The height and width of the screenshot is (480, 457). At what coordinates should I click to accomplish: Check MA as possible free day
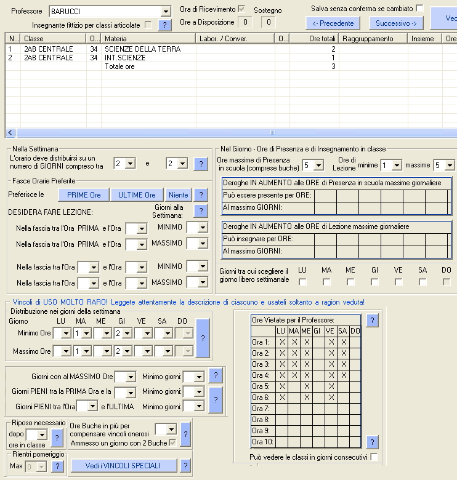tap(326, 282)
